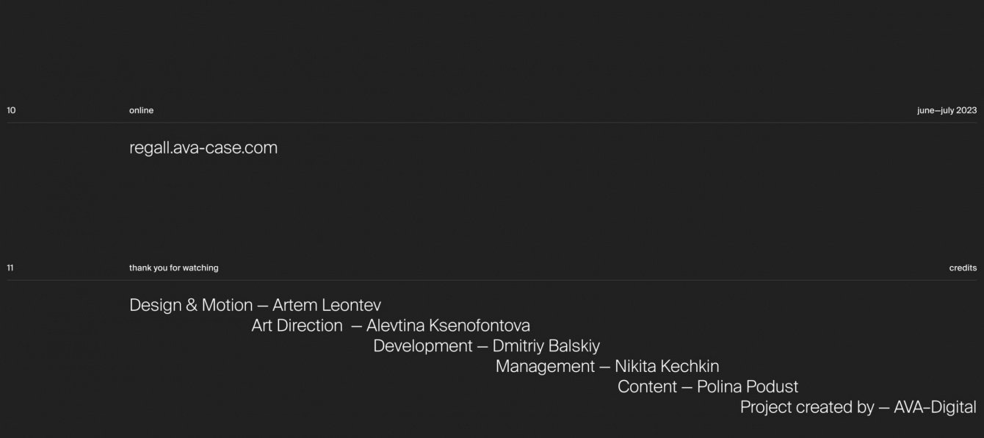Click the "Content" role text
The image size is (984, 438).
coord(647,387)
